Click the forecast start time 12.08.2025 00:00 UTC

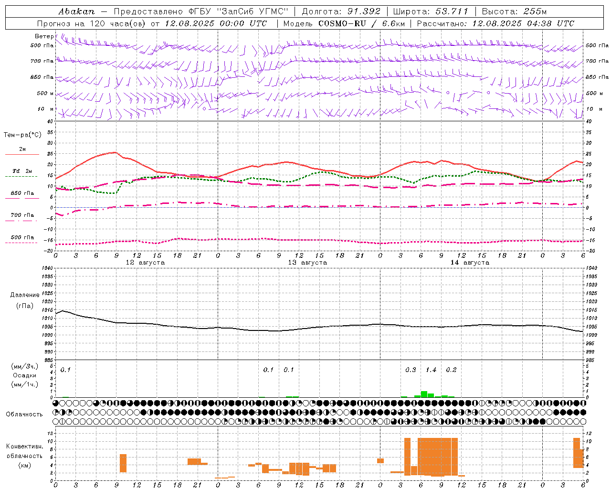[x=217, y=23]
